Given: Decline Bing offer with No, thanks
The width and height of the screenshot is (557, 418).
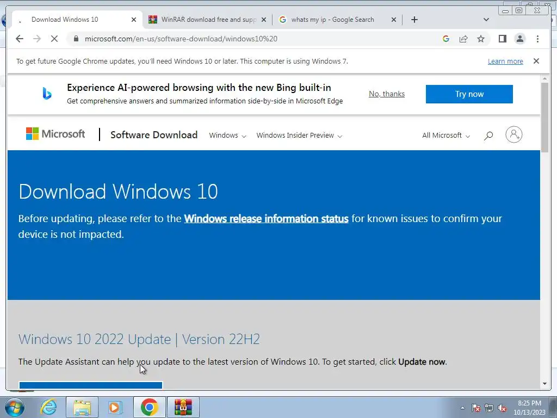Looking at the screenshot, I should point(387,94).
